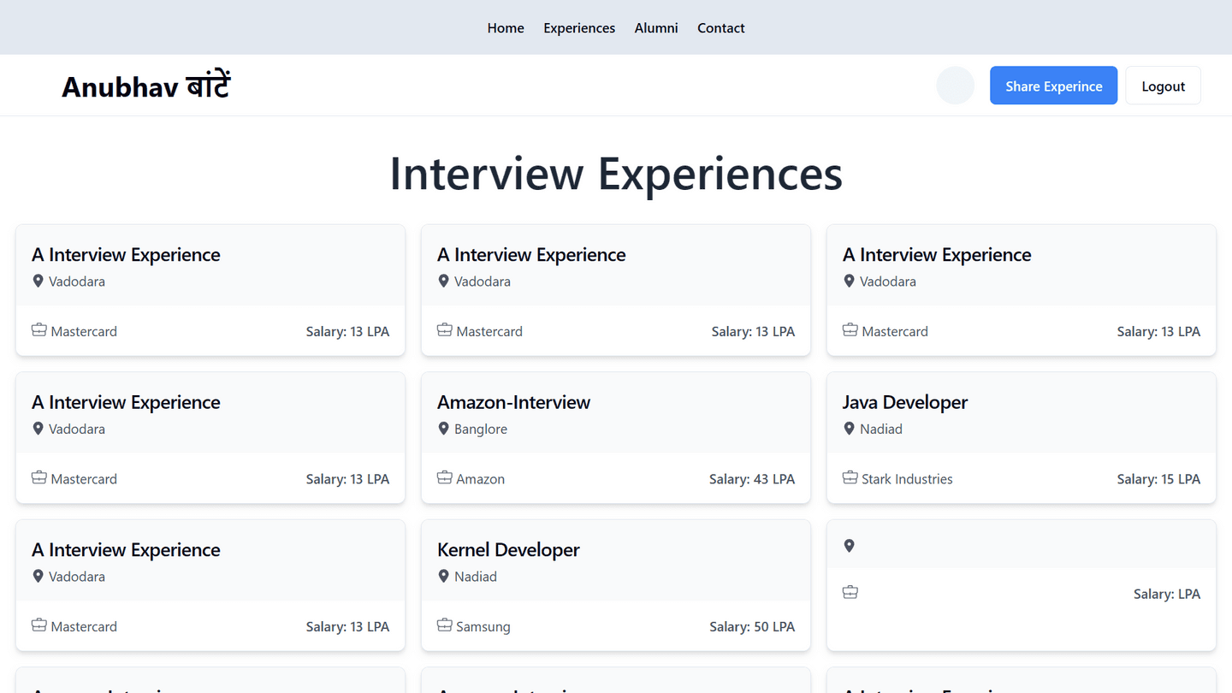Image resolution: width=1232 pixels, height=693 pixels.
Task: Click the Salary: 15 LPA text
Action: tap(1158, 479)
